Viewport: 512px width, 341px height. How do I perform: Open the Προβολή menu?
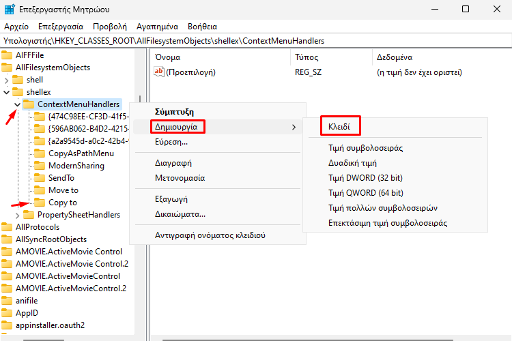pyautogui.click(x=110, y=27)
